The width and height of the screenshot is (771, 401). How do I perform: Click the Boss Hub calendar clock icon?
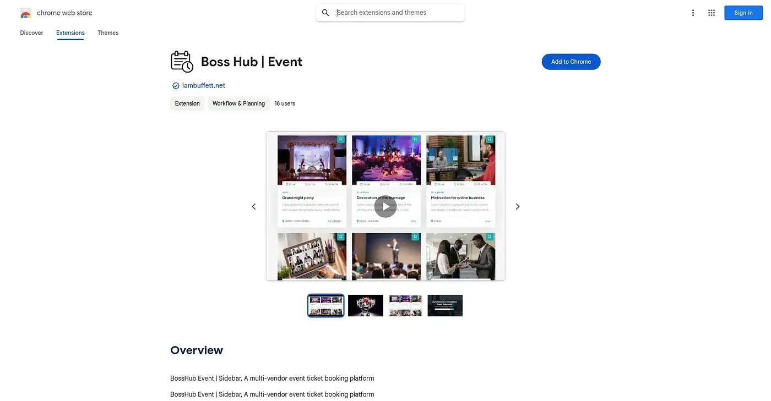182,62
